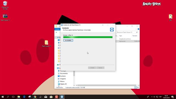Image resolution: width=176 pixels, height=99 pixels.
Task: Open the Archivo tab in File Explorer
Action: pyautogui.click(x=57, y=29)
